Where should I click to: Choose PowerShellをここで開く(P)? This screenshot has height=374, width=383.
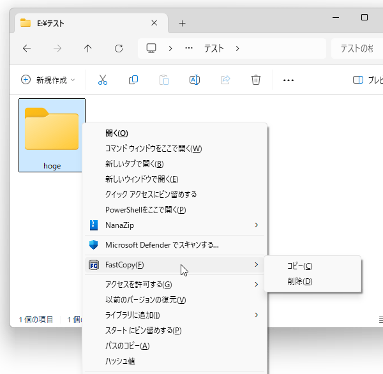[175, 210]
